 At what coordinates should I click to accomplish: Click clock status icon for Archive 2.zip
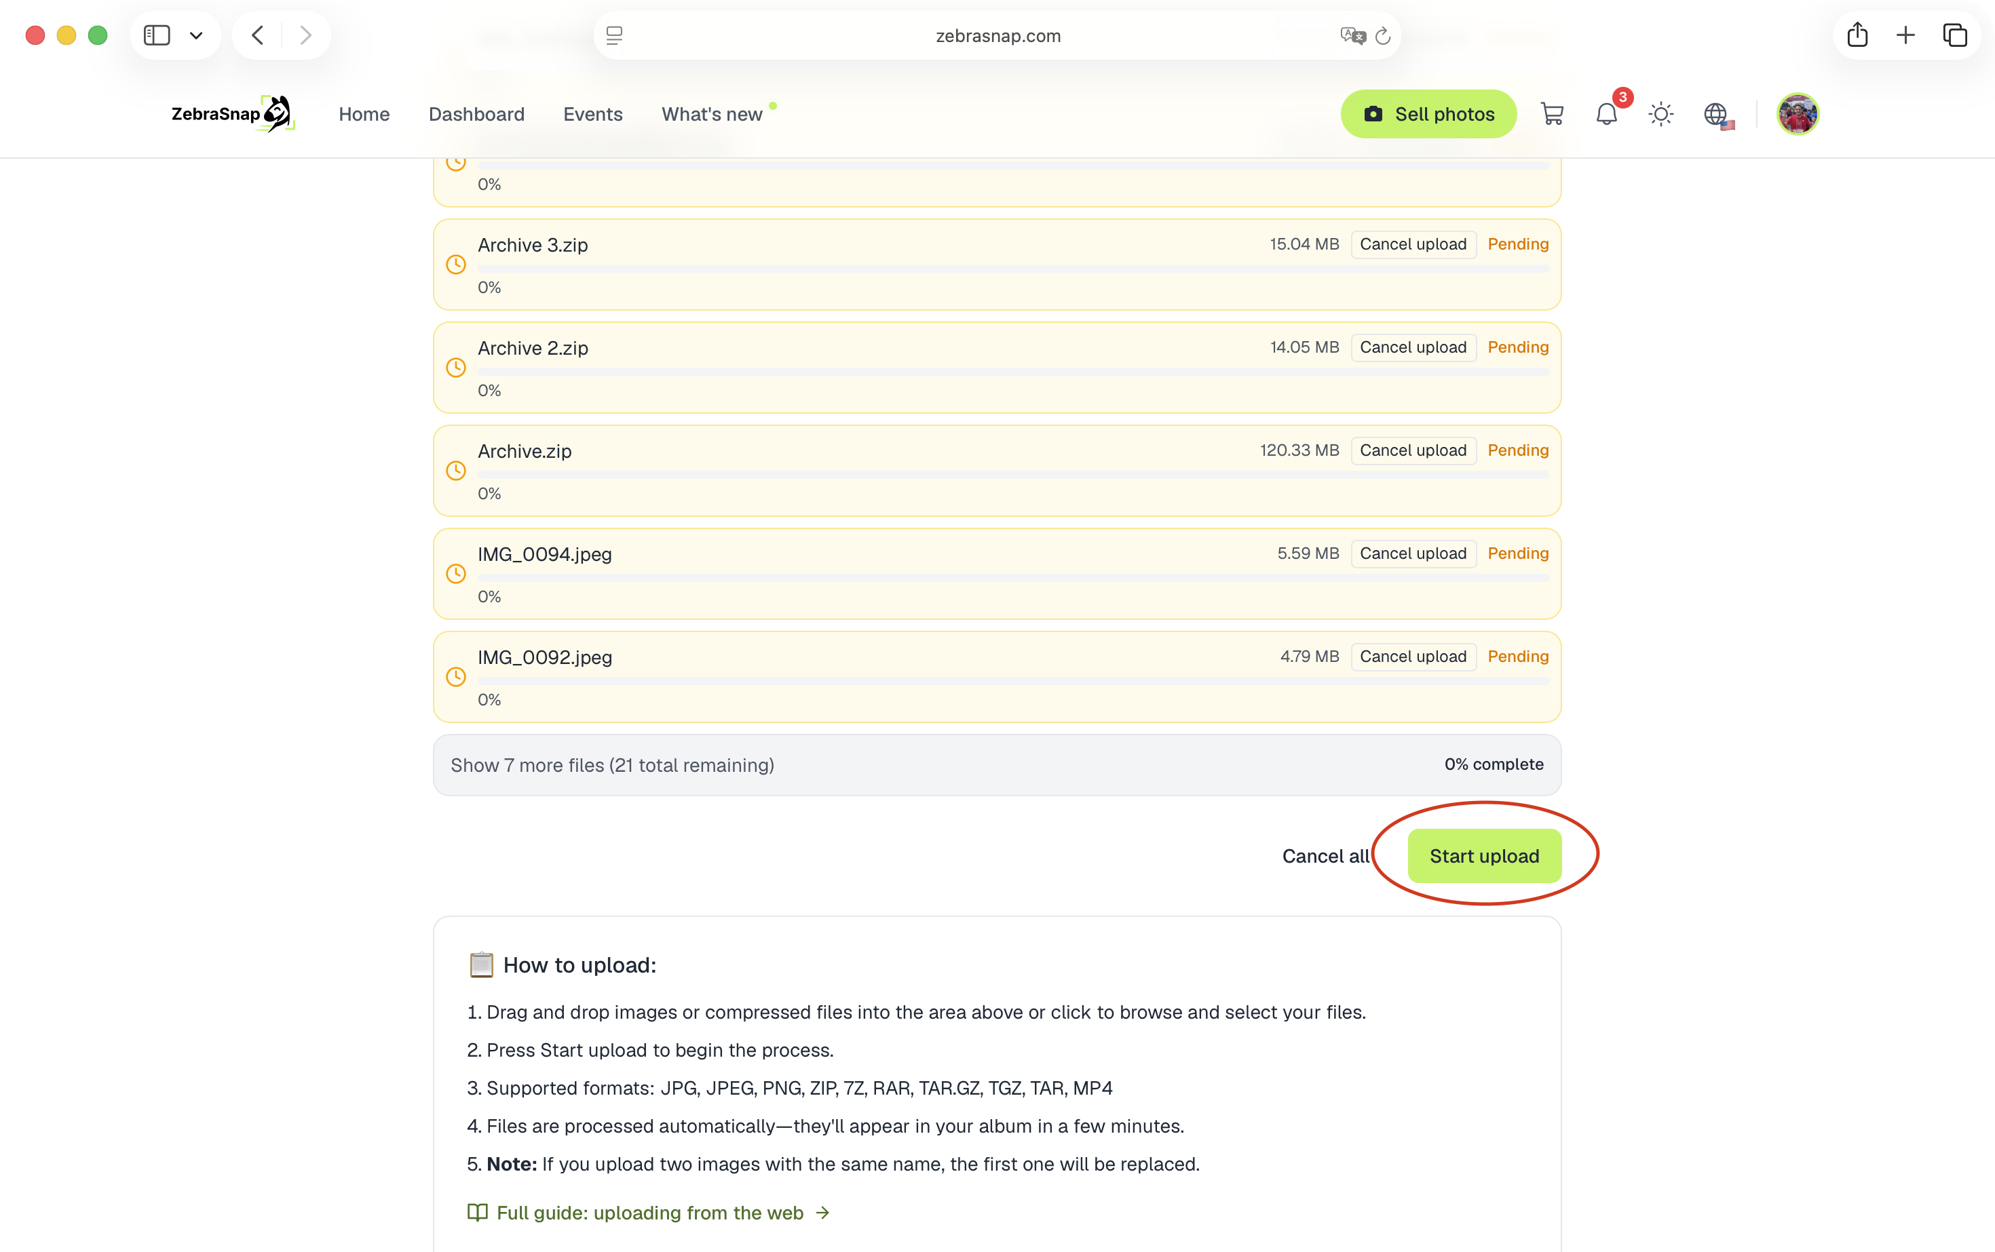(x=456, y=368)
